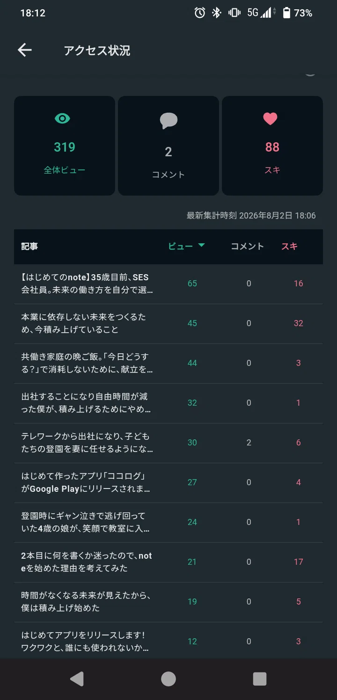Open the 共働き家庭の晩ご飯 article
337x700 pixels.
(x=168, y=364)
